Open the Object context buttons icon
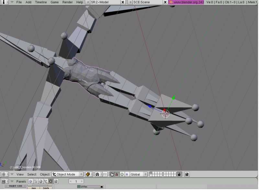Viewport: 259px width, 190px height. pos(46,181)
